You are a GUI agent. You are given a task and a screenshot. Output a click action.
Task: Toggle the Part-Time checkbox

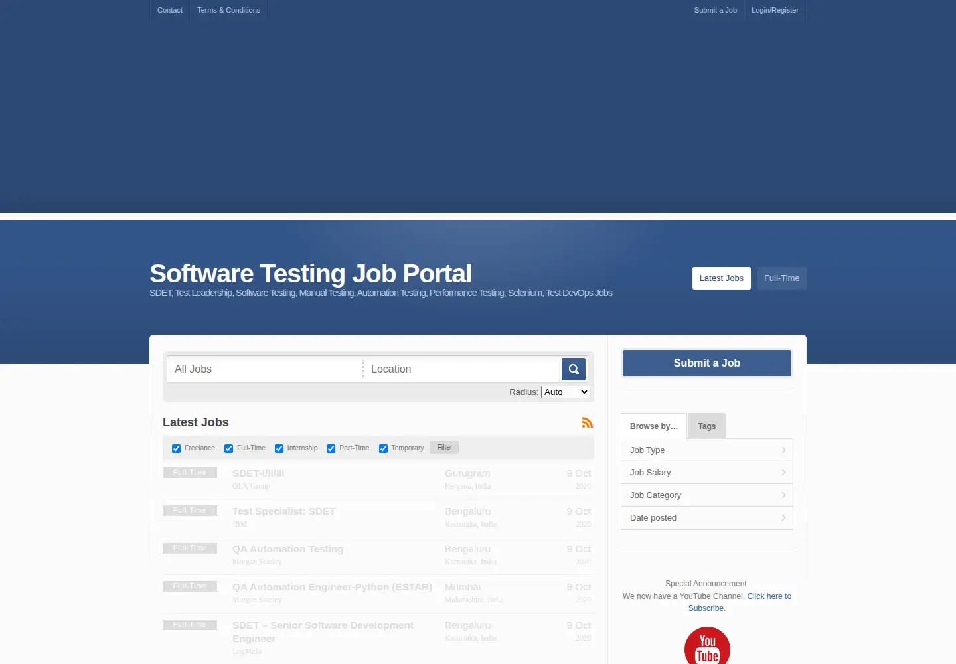[331, 449]
